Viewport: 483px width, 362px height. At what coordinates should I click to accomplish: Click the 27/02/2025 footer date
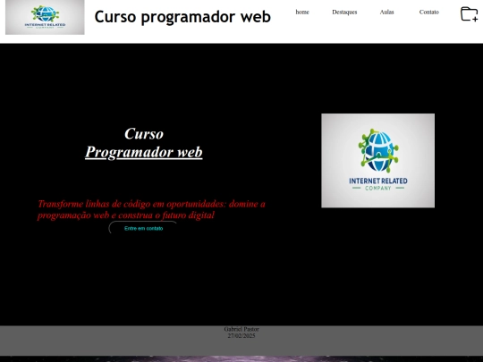[241, 336]
